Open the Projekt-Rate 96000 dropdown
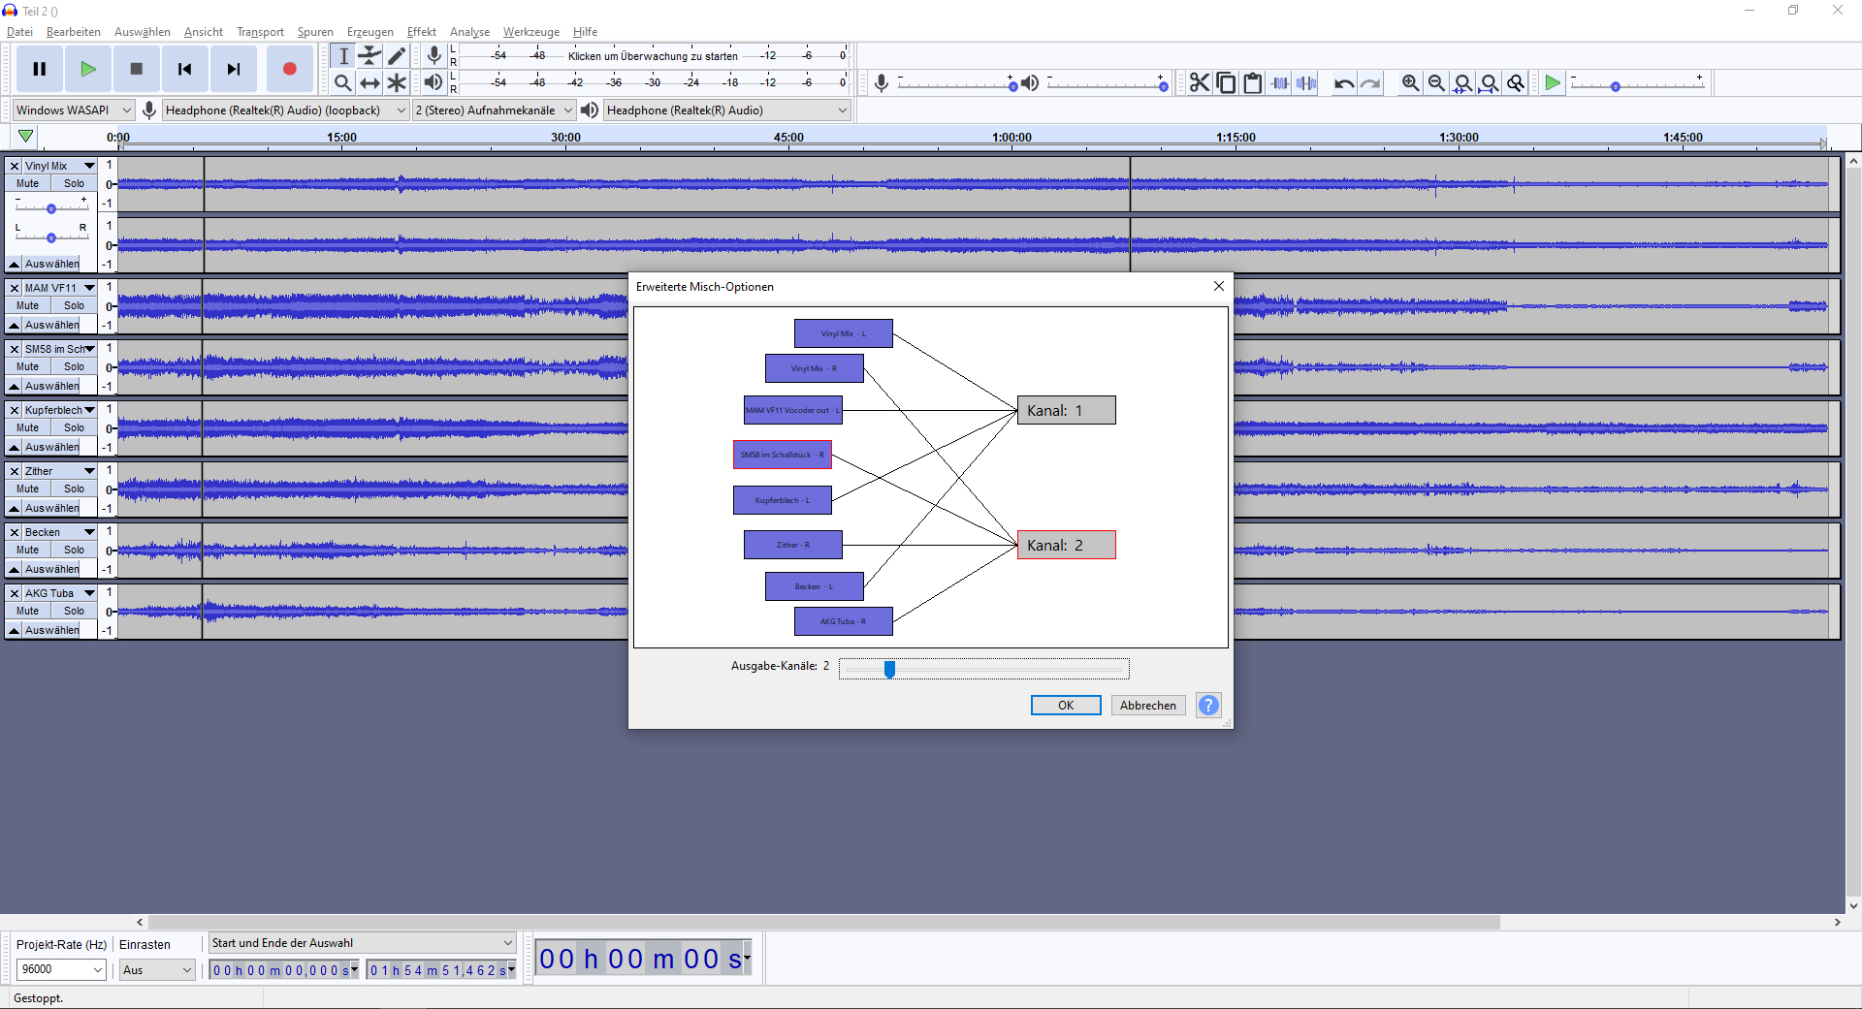Screen dimensions: 1862x1009 point(61,969)
